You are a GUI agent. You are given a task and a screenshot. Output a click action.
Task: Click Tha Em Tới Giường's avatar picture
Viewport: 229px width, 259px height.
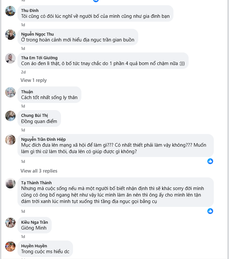(x=10, y=58)
